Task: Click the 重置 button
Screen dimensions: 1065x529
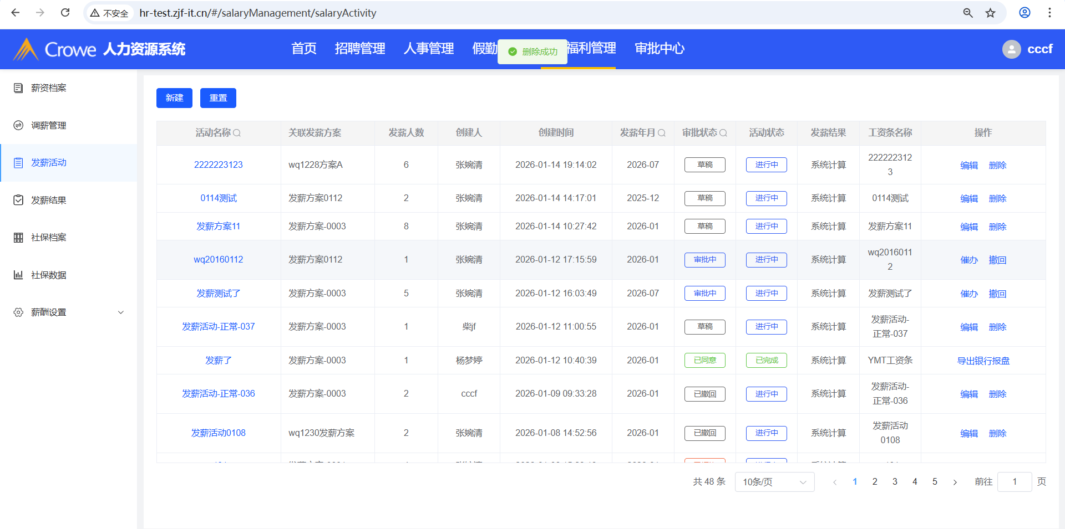Action: [218, 98]
